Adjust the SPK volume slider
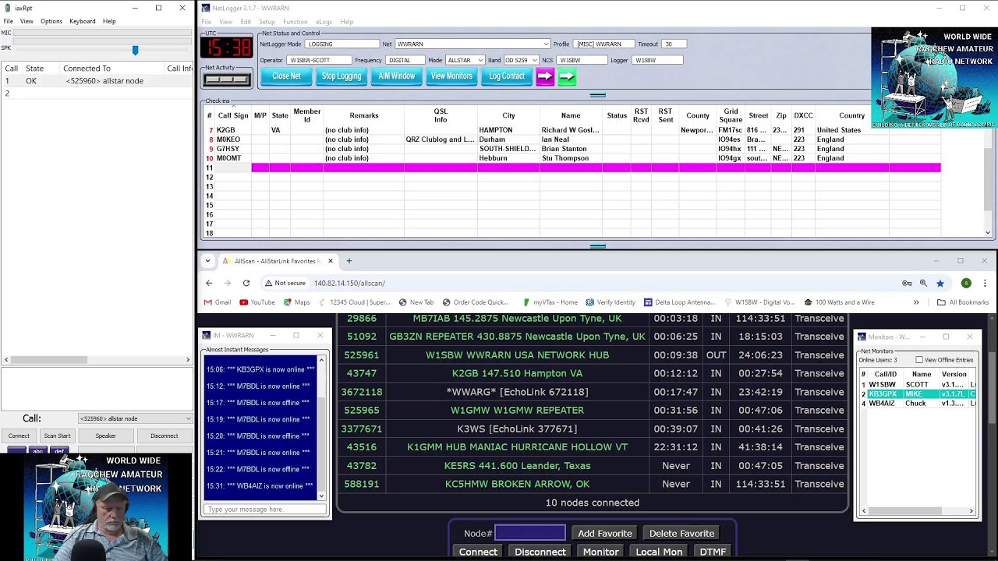This screenshot has height=561, width=998. pyautogui.click(x=135, y=50)
